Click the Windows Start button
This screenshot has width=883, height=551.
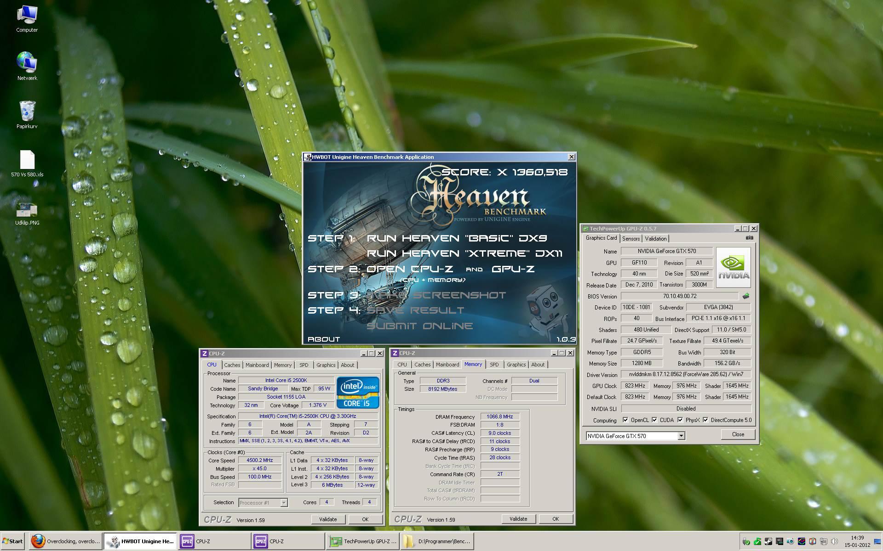13,541
